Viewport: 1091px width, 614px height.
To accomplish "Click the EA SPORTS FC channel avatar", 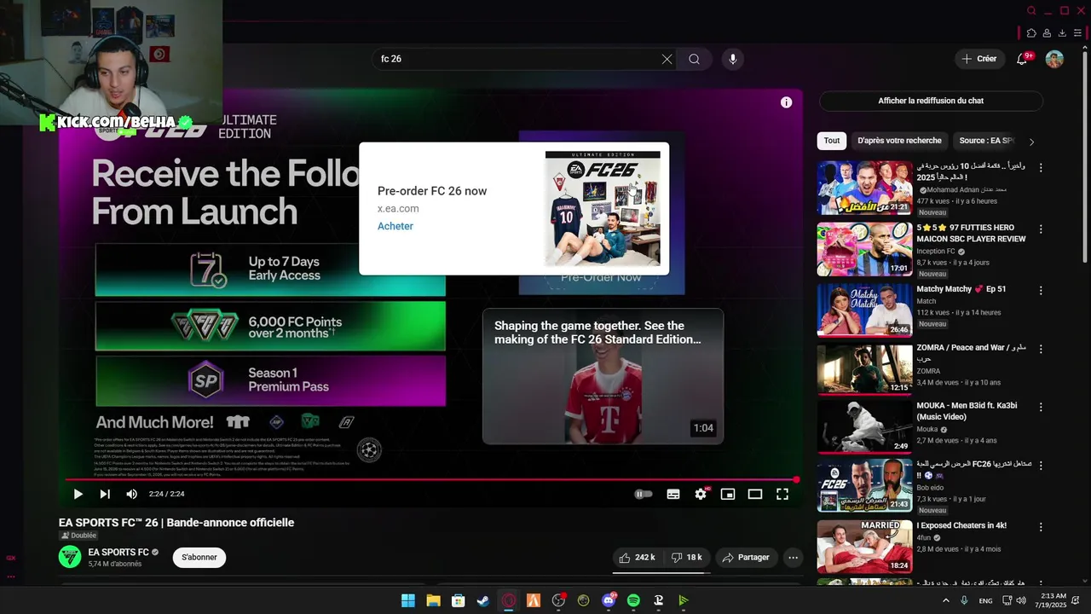I will (70, 557).
